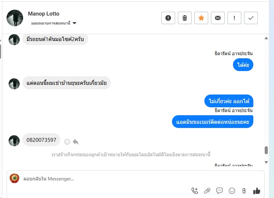Send a thumbs-up like
The width and height of the screenshot is (274, 198).
[x=256, y=190]
